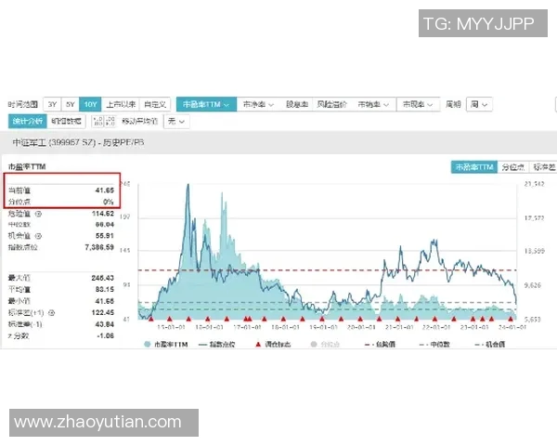Image resolution: width=557 pixels, height=446 pixels.
Task: Open the 市销率 dropdown
Action: [x=373, y=104]
